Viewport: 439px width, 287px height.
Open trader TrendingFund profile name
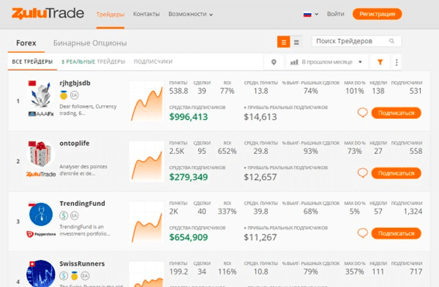coord(82,204)
